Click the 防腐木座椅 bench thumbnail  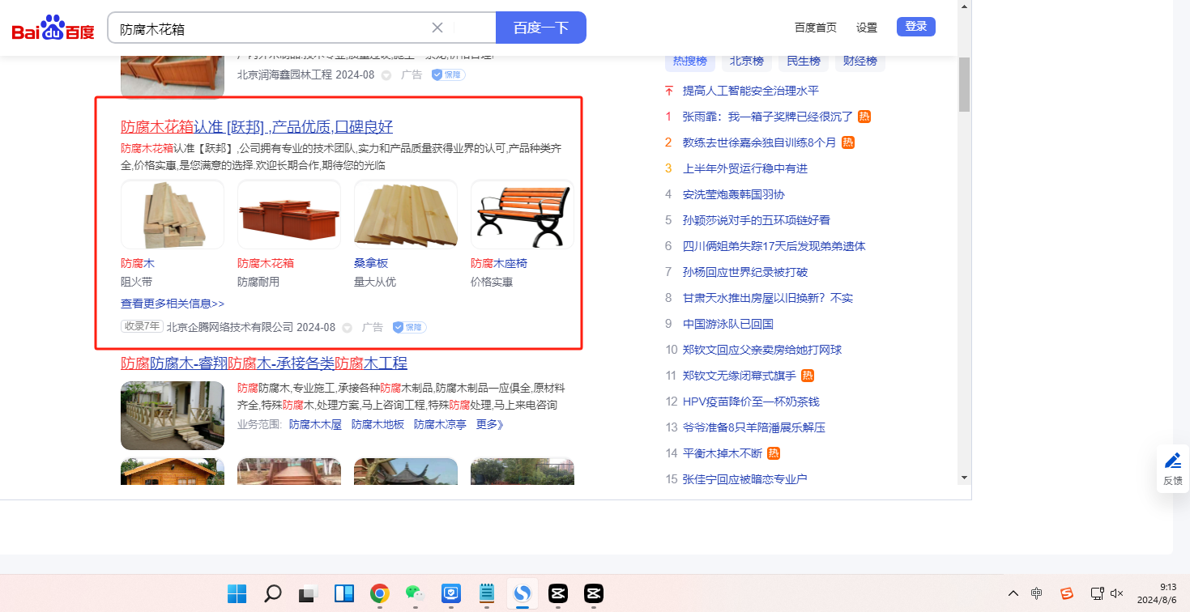pyautogui.click(x=522, y=215)
